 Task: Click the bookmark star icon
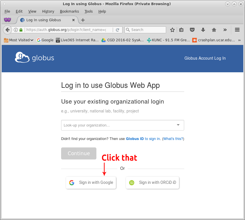pos(172,30)
